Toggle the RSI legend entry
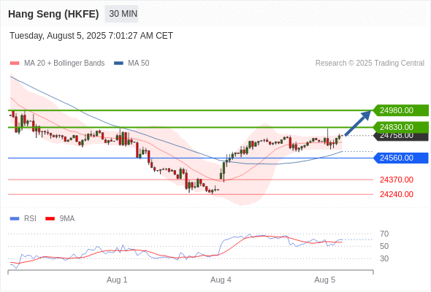This screenshot has height=292, width=431. point(23,219)
